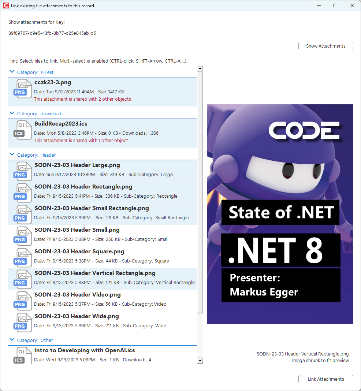The image size is (361, 391).
Task: Click details line 'Sub-Category: Large'
Action: pyautogui.click(x=103, y=175)
